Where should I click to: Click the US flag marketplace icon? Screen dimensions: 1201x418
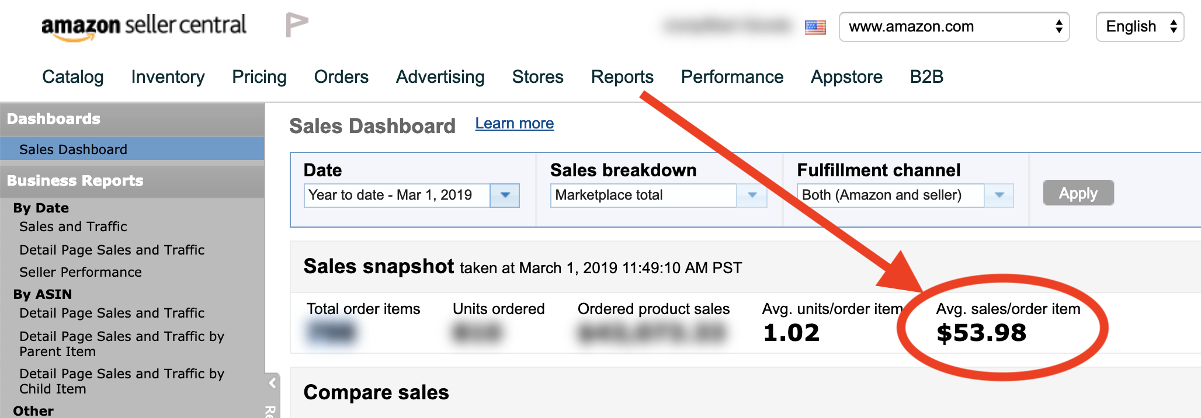[815, 27]
